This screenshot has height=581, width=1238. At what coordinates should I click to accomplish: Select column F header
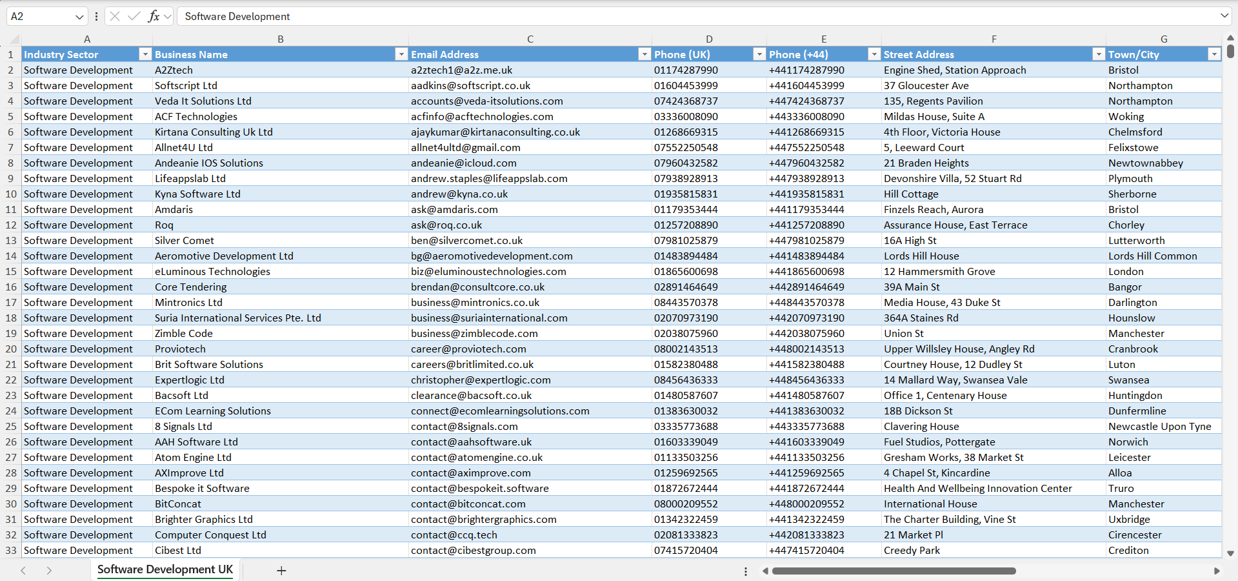[993, 39]
